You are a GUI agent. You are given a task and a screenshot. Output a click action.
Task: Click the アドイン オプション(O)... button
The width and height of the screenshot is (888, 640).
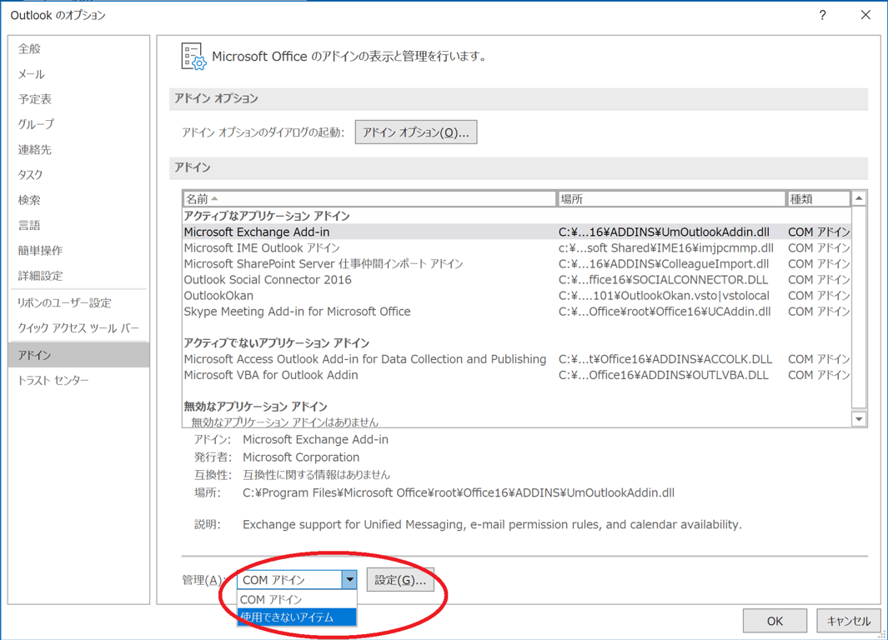tap(416, 132)
